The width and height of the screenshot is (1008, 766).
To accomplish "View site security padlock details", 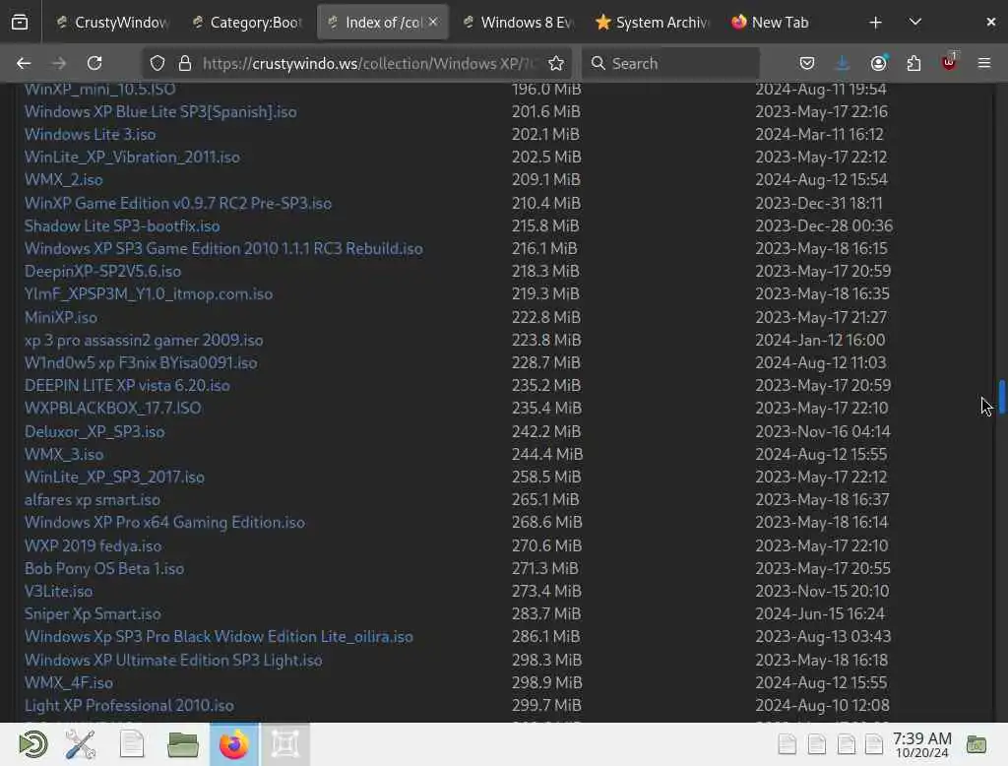I will (x=185, y=63).
